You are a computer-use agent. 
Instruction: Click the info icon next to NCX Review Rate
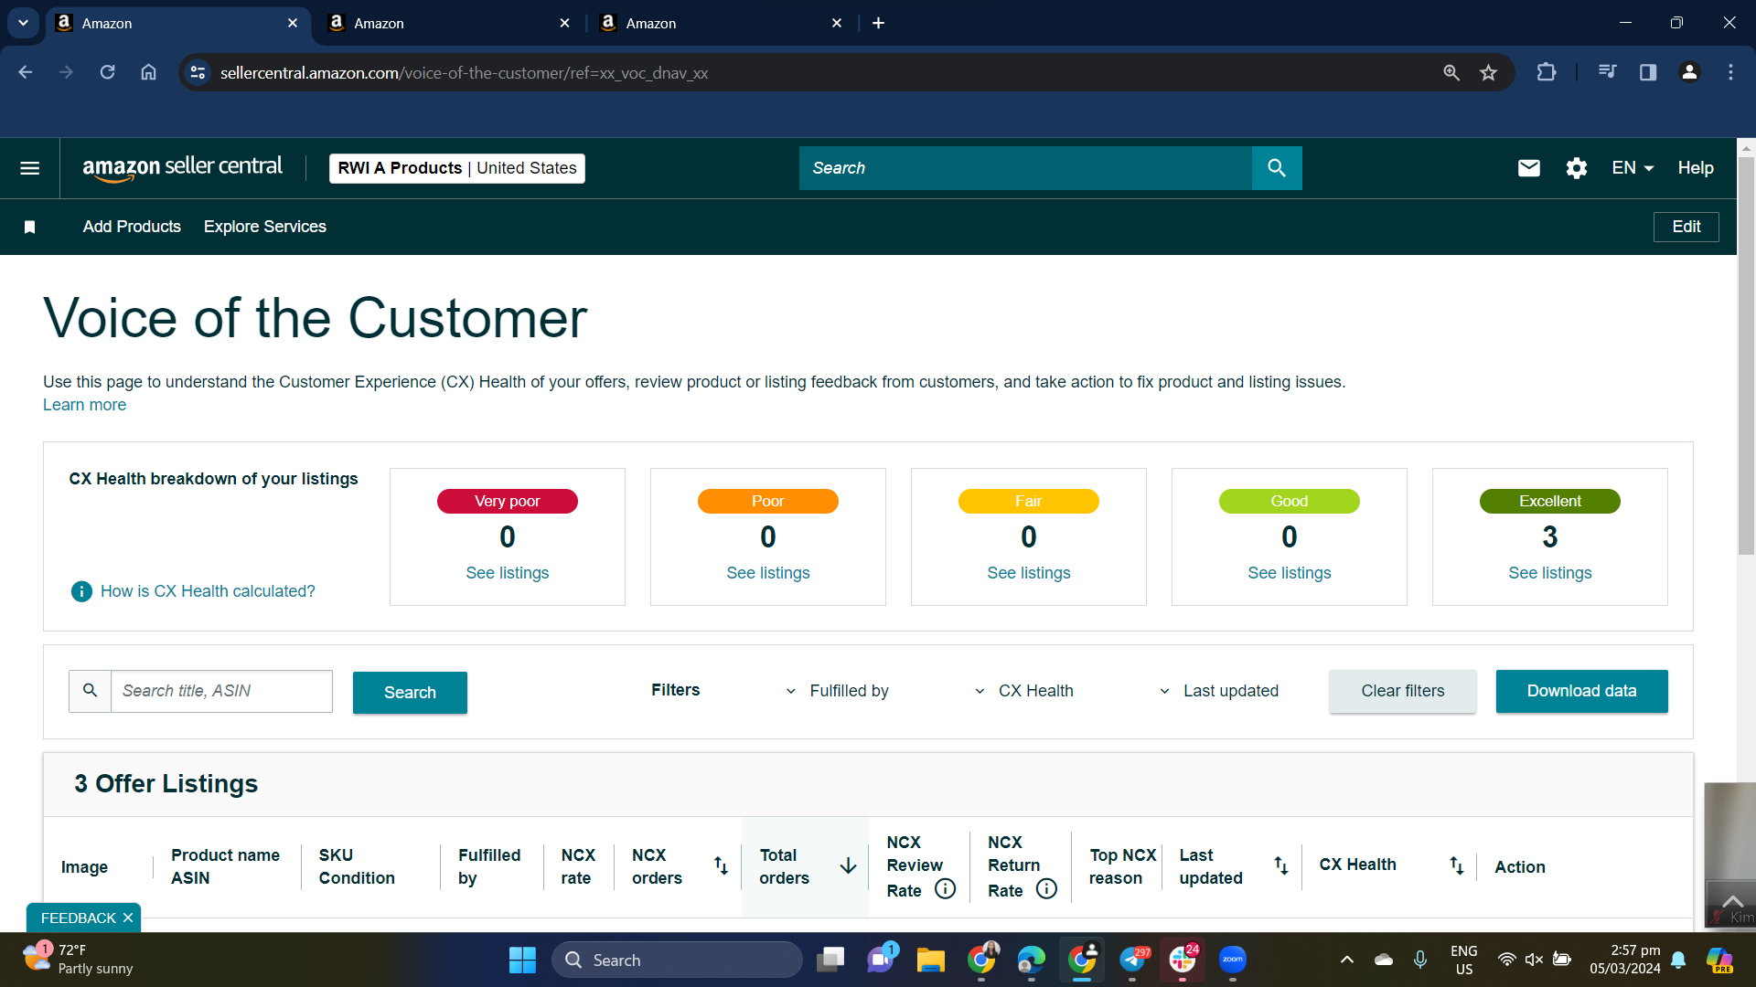coord(946,888)
